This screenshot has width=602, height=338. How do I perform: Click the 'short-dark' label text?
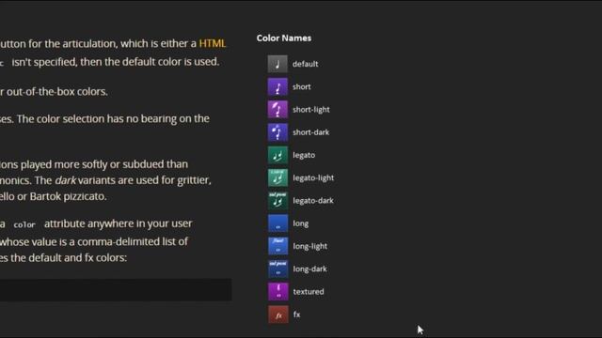[310, 132]
